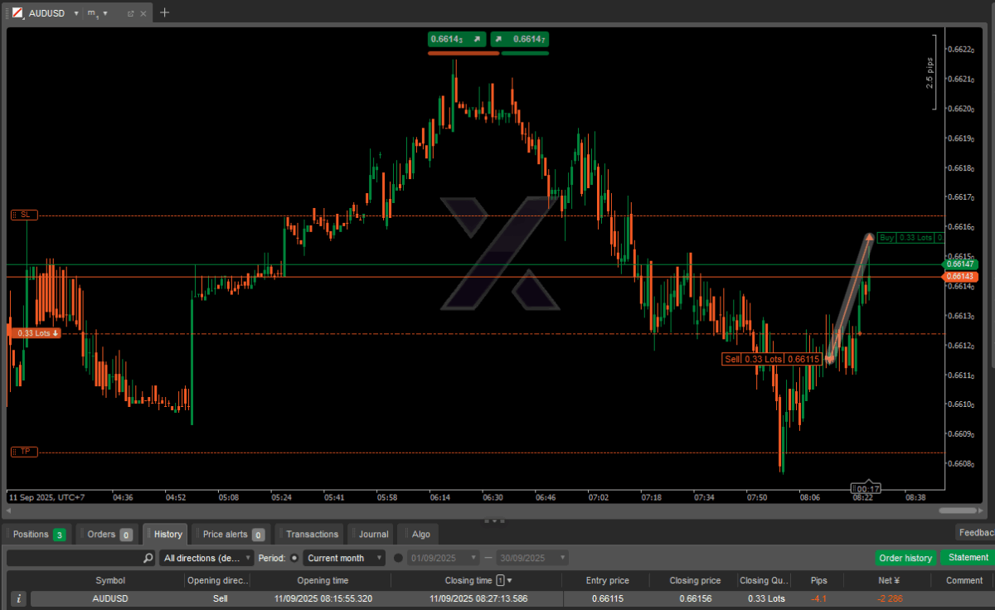
Task: Add a new chart with plus icon
Action: 164,12
